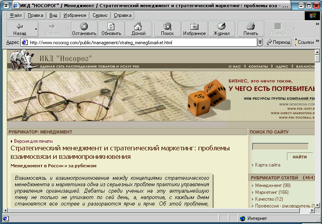Screen dimensions: 322x224
Task: Expand the Правка toolbar dropdown arrow
Action: [294, 29]
